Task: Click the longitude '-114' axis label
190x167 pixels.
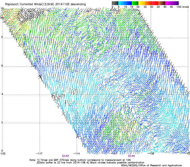Action: (x=77, y=154)
